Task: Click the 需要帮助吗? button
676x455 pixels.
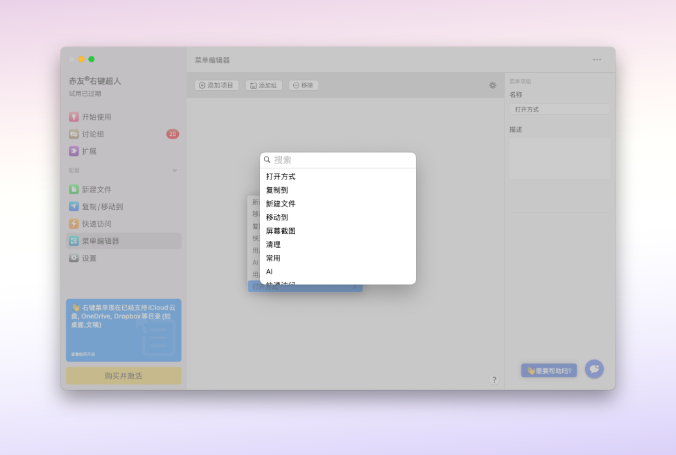Action: pos(549,370)
